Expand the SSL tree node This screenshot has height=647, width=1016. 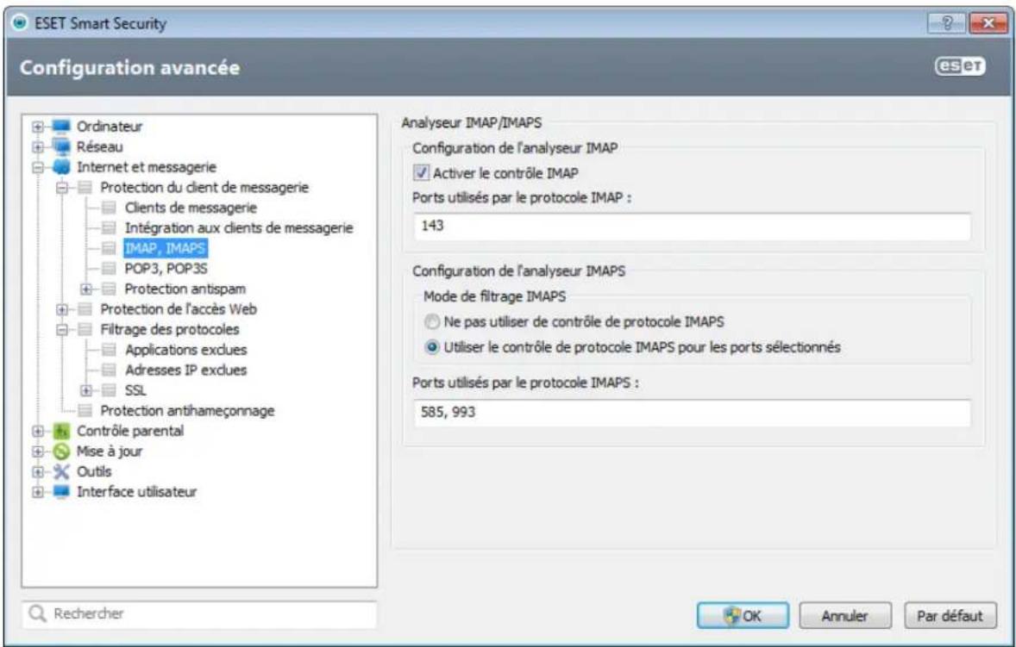click(86, 391)
